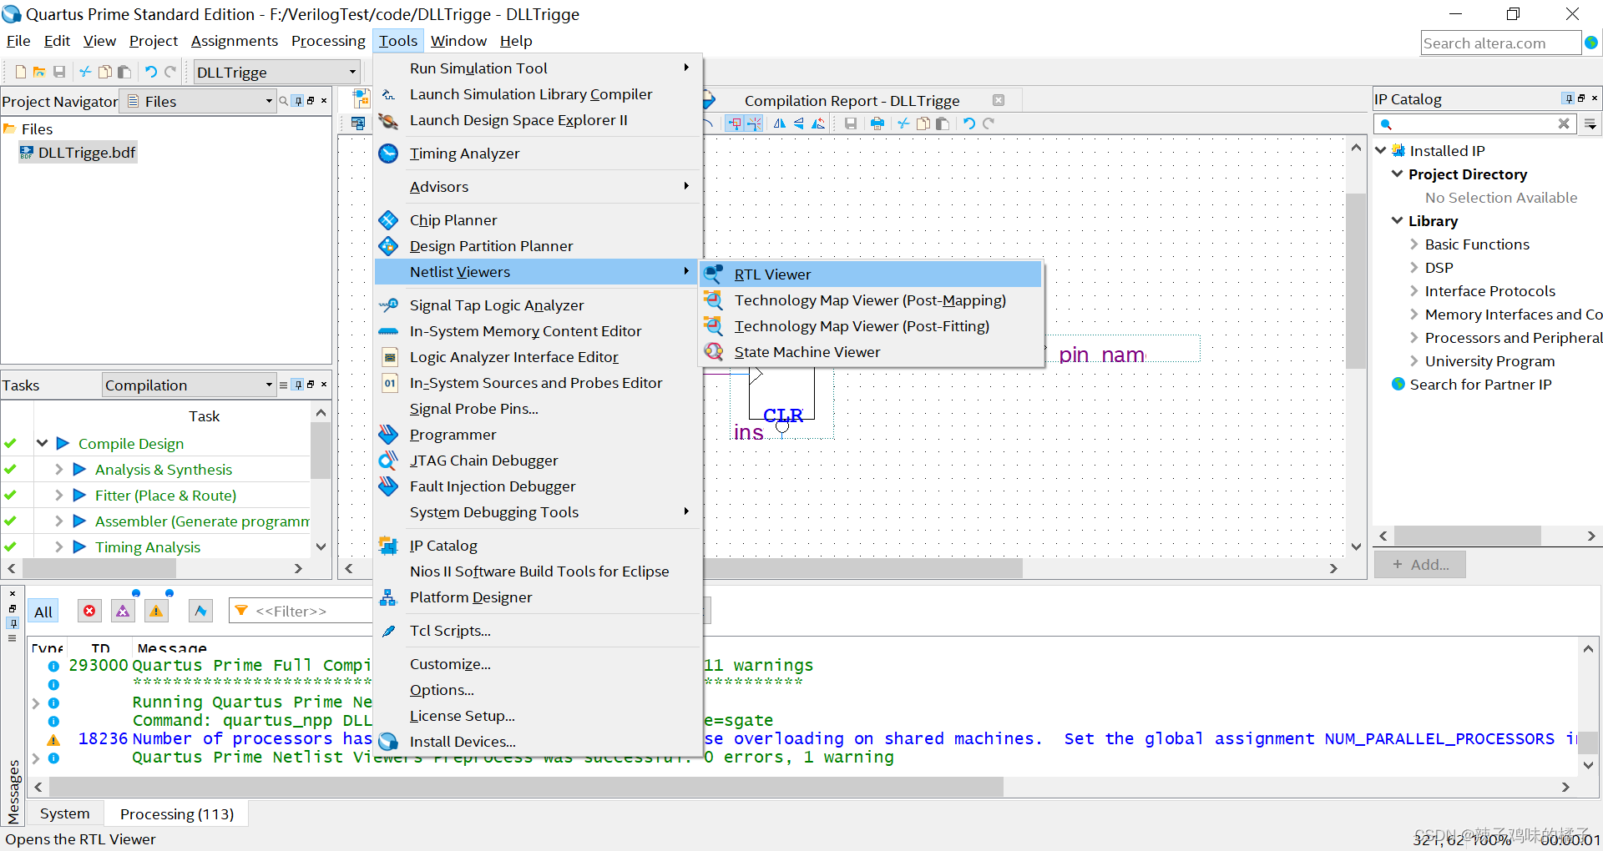Click the IP Catalog search field
The width and height of the screenshot is (1603, 851).
point(1474,123)
